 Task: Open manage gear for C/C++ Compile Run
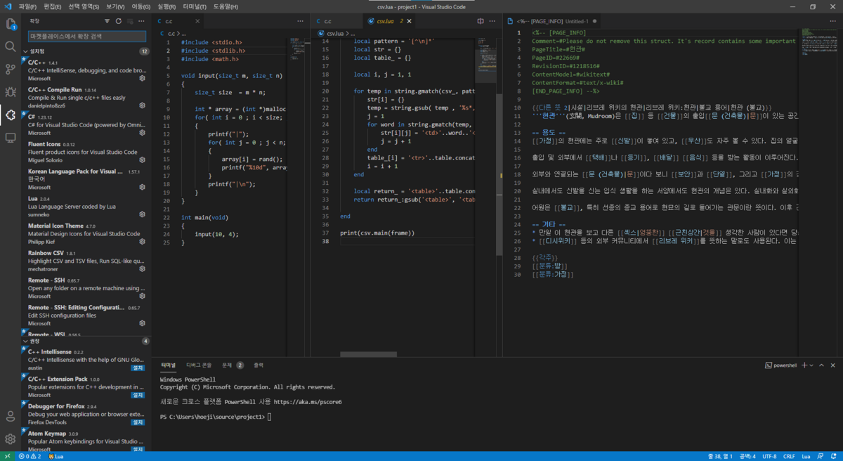click(x=143, y=105)
